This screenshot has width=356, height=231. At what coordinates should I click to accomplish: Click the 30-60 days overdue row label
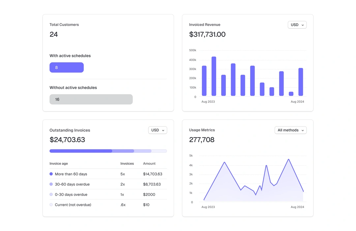click(x=72, y=184)
